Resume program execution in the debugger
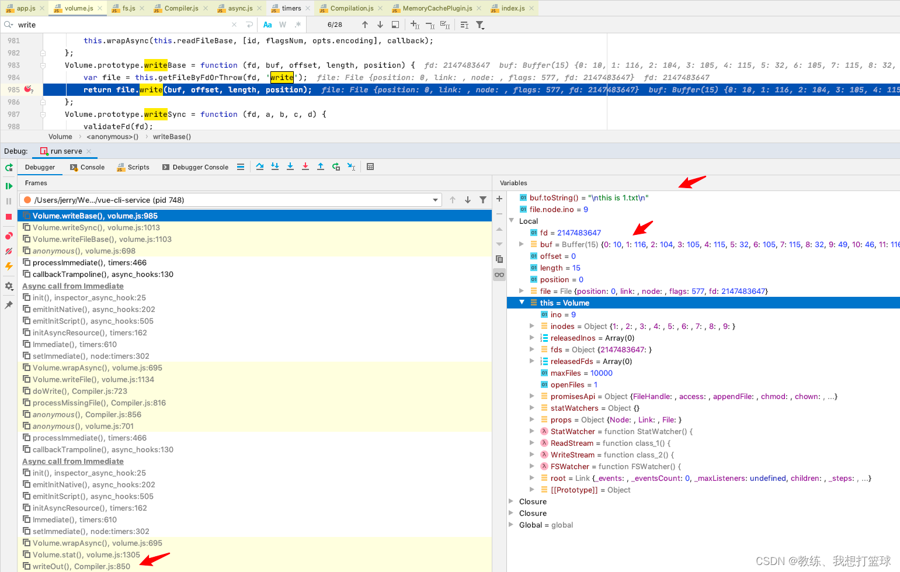 [9, 186]
